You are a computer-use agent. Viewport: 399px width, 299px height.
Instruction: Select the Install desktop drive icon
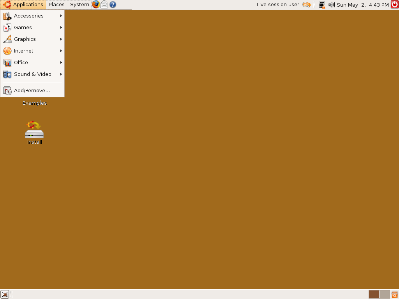click(34, 129)
